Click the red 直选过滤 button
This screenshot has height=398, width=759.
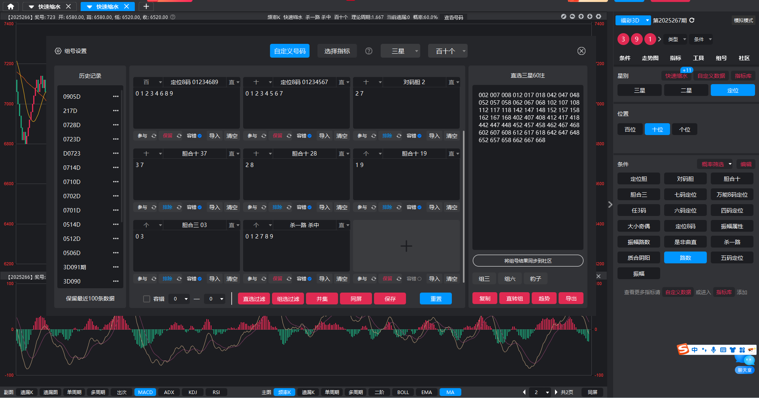coord(254,299)
